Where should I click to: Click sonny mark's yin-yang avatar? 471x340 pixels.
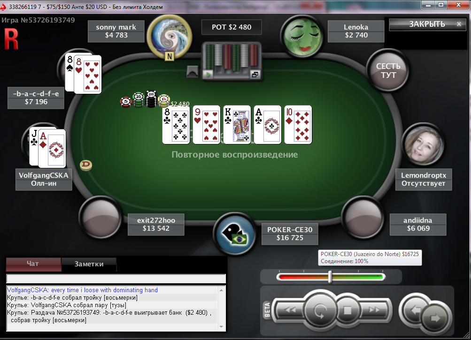coord(170,37)
